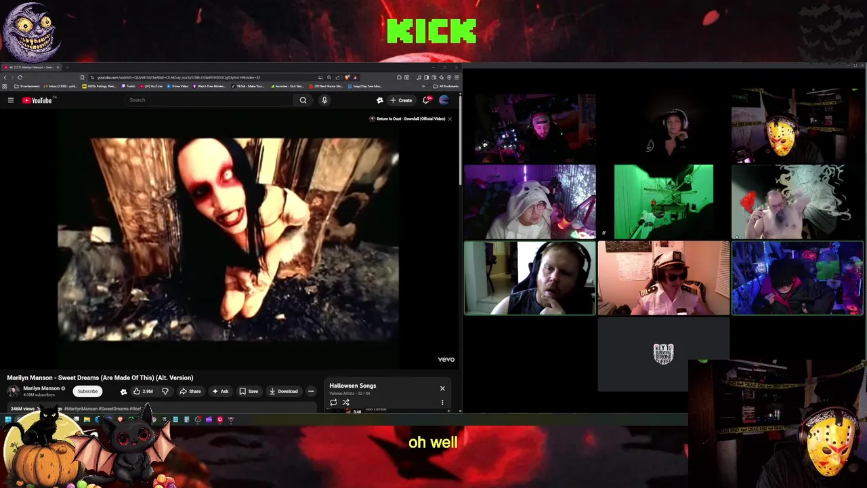Click the zoom magnifier icon in address bar
The height and width of the screenshot is (488, 867).
coord(329,77)
